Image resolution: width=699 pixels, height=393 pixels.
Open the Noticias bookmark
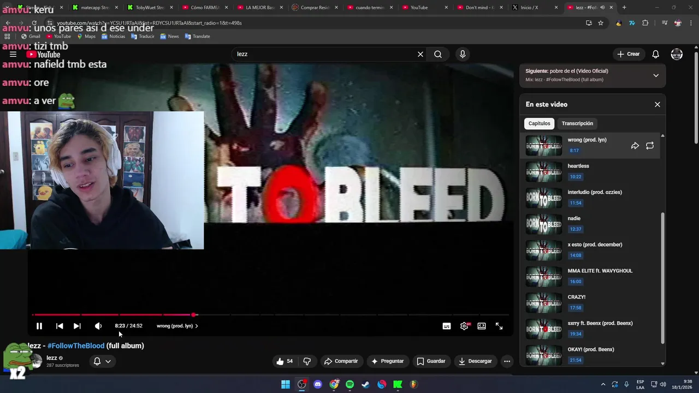tap(113, 37)
